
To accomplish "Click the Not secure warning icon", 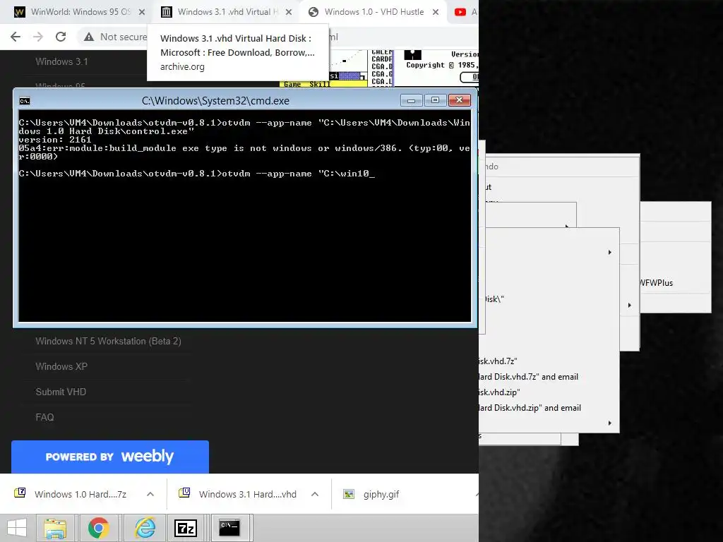I will click(x=89, y=37).
